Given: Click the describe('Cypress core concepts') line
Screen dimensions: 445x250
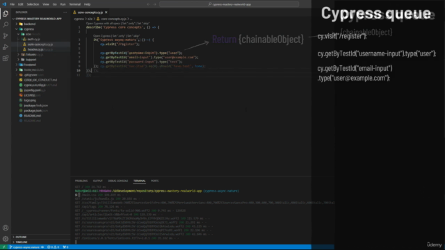Looking at the screenshot, I should 122,28.
